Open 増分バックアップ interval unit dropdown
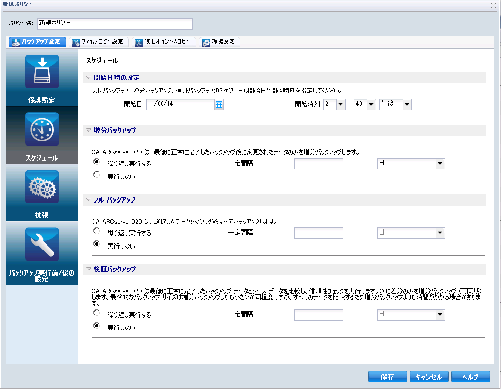This screenshot has height=389, width=501. (x=440, y=164)
